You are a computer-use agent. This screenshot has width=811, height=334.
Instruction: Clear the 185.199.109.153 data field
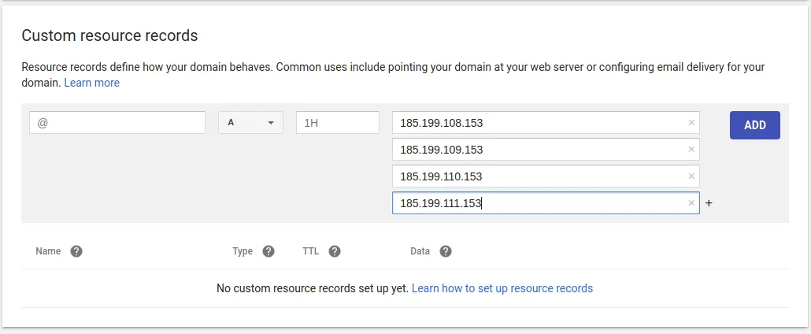pyautogui.click(x=691, y=149)
